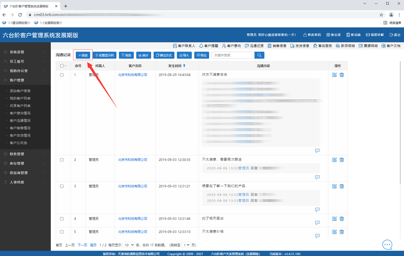Screen dimensions: 404x256
Task: Edit communication record row 5
Action: [334, 232]
